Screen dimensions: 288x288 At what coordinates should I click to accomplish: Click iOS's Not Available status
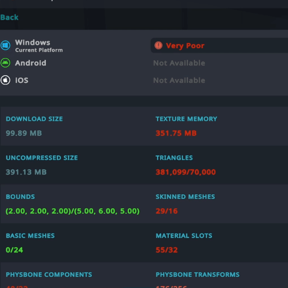click(x=179, y=80)
